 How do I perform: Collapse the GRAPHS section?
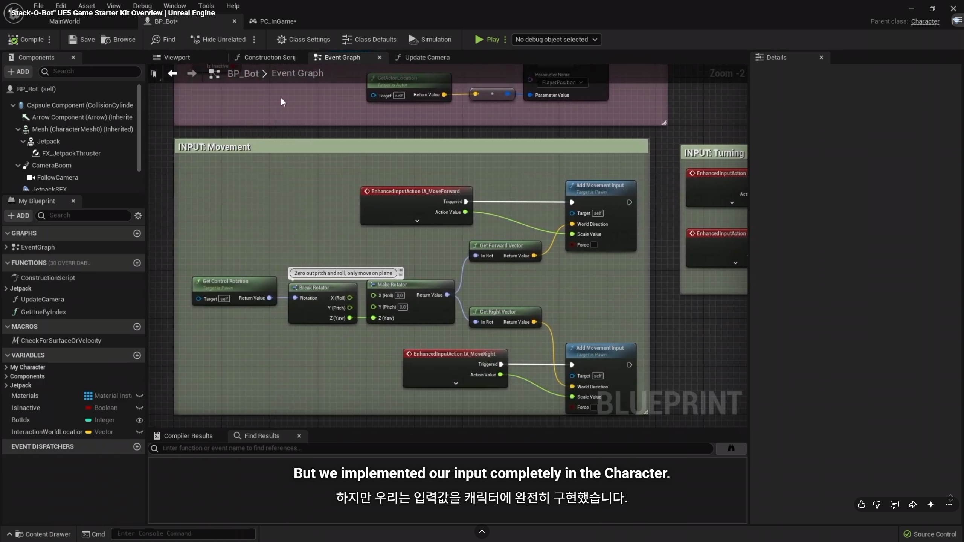point(7,233)
